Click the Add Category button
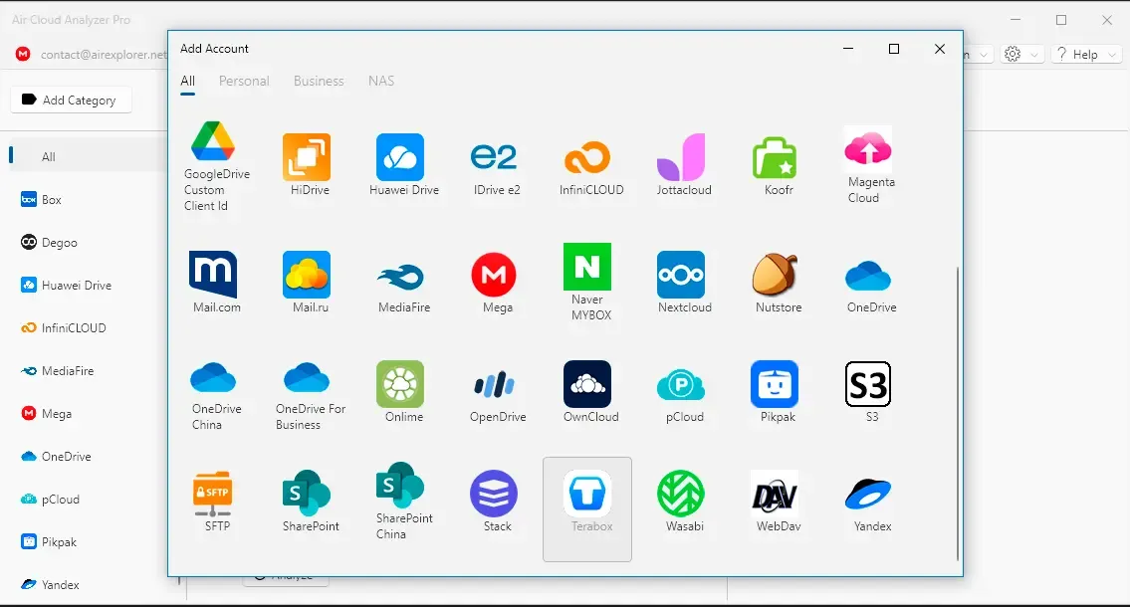The width and height of the screenshot is (1130, 607). point(71,101)
